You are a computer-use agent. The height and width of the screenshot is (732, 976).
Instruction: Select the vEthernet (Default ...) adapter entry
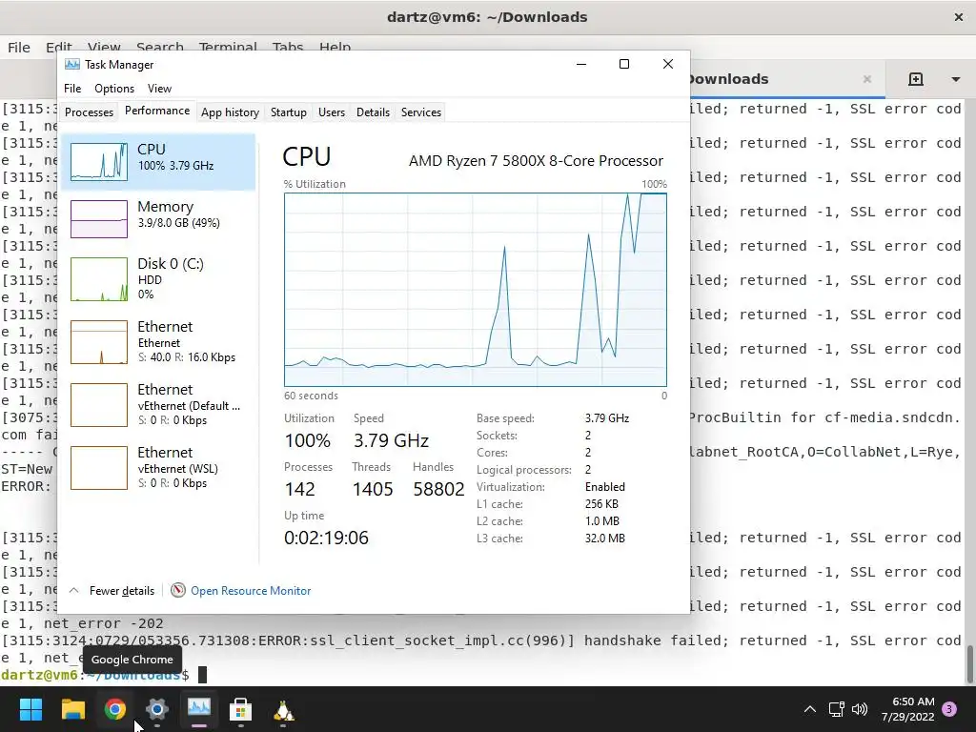pos(159,404)
